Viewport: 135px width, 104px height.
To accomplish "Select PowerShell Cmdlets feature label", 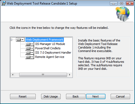I will pos(48,48).
